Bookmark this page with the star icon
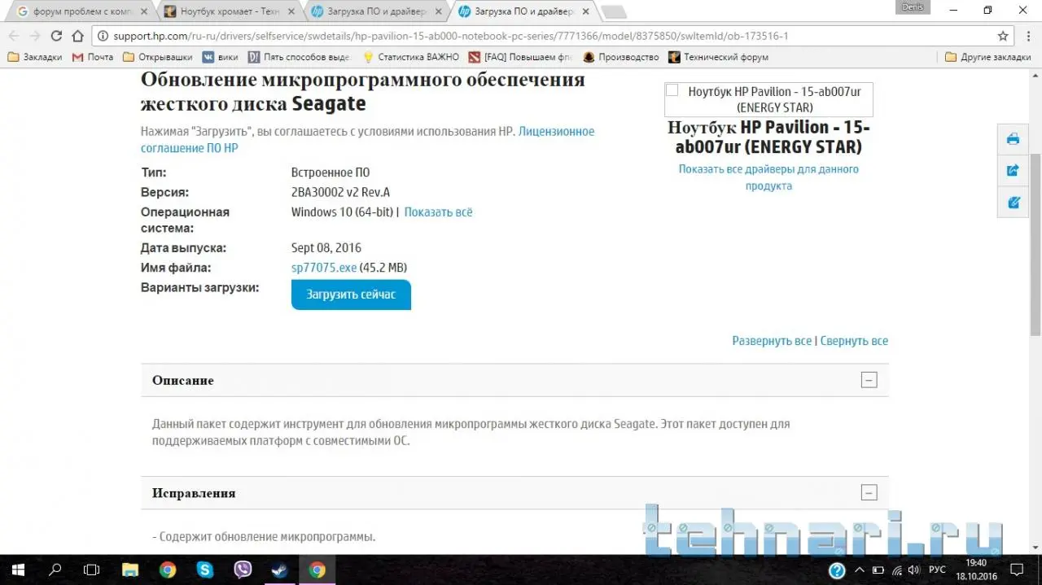Image resolution: width=1042 pixels, height=585 pixels. click(1003, 36)
